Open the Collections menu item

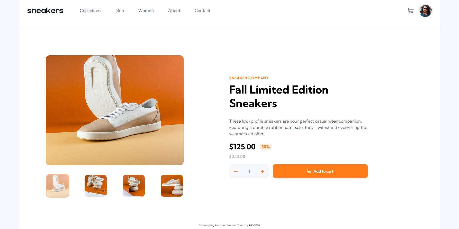pos(90,10)
